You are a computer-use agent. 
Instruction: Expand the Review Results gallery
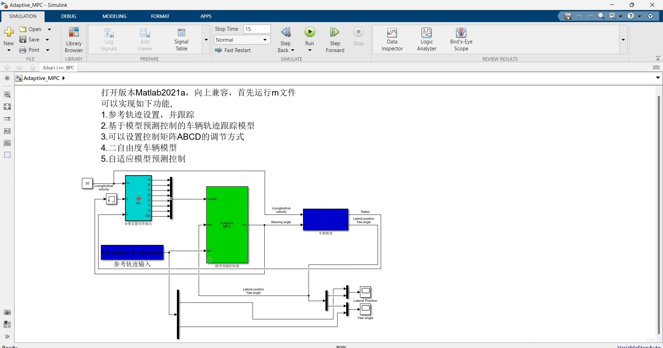coord(623,40)
